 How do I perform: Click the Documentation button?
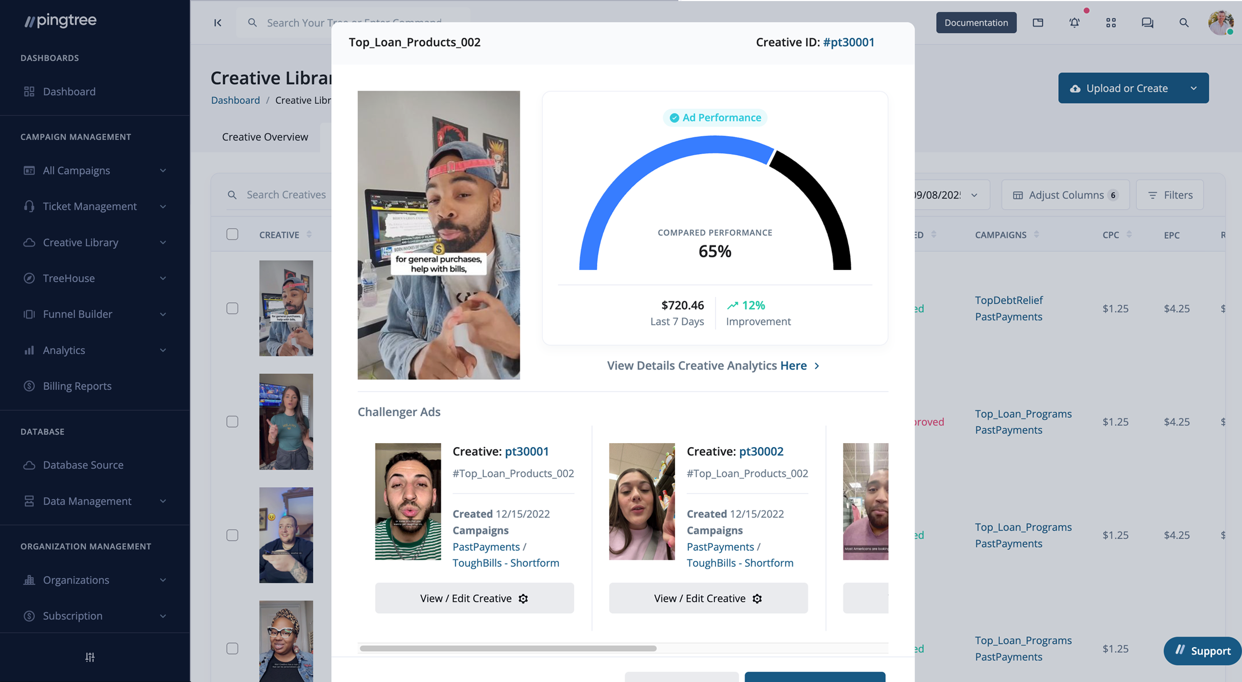pyautogui.click(x=976, y=22)
